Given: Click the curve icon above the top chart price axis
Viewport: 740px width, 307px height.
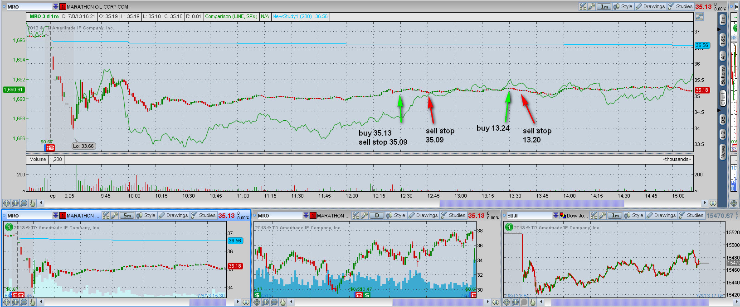Looking at the screenshot, I should pos(699,17).
